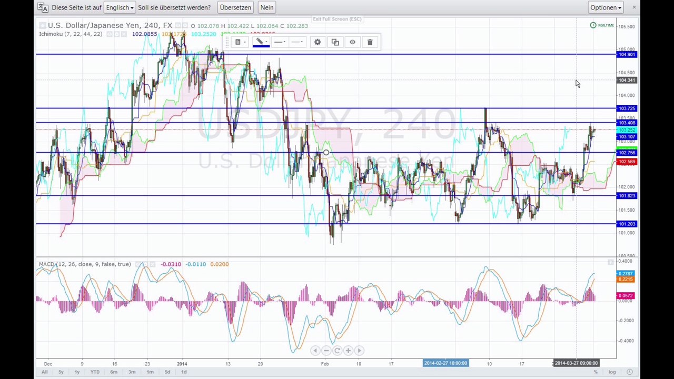The height and width of the screenshot is (379, 674).
Task: Select the 1m time range
Action: 150,372
